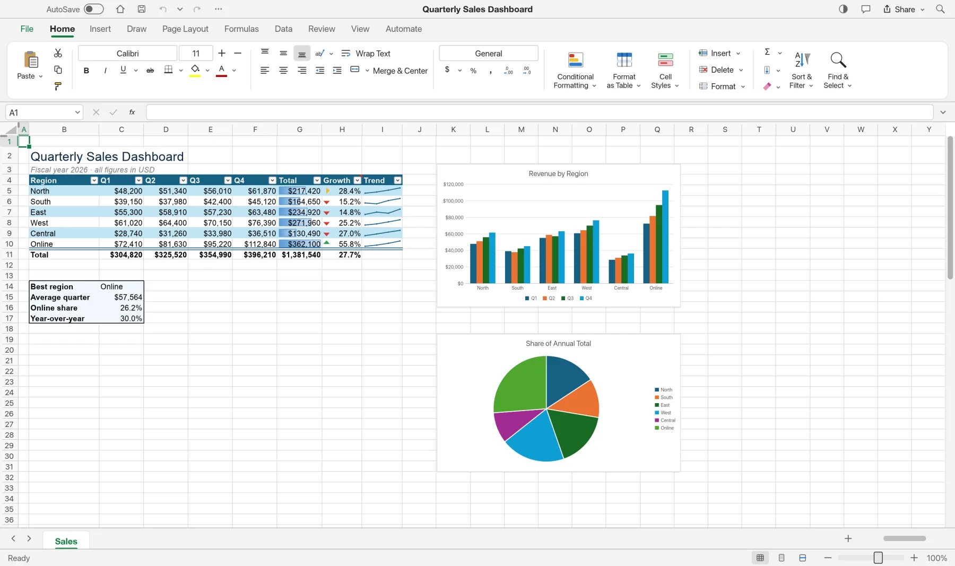Screen dimensions: 955x566
Task: Click into the formula bar input
Action: coord(539,112)
